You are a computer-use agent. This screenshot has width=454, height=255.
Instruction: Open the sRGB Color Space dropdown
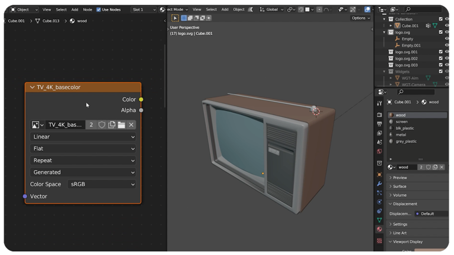102,184
